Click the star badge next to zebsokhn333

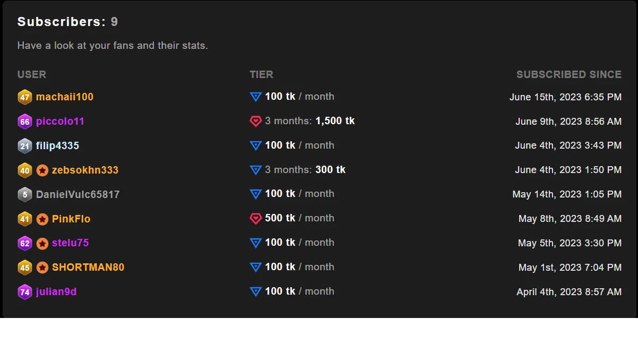[x=42, y=170]
